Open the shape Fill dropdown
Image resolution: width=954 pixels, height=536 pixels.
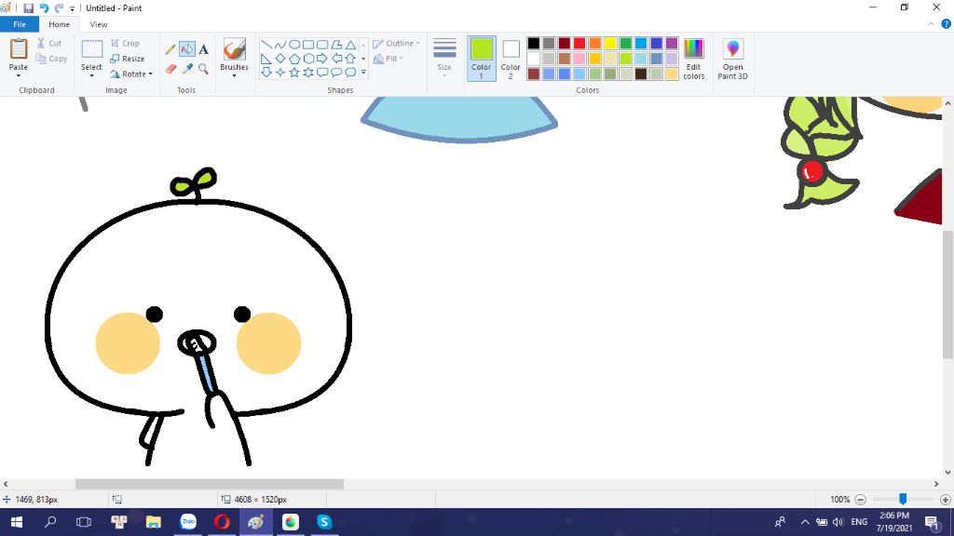point(388,59)
